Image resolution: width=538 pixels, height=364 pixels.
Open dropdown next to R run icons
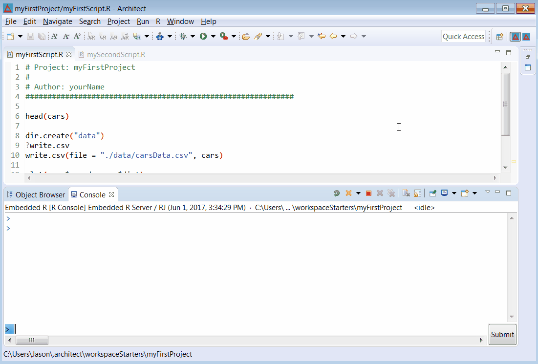(147, 36)
